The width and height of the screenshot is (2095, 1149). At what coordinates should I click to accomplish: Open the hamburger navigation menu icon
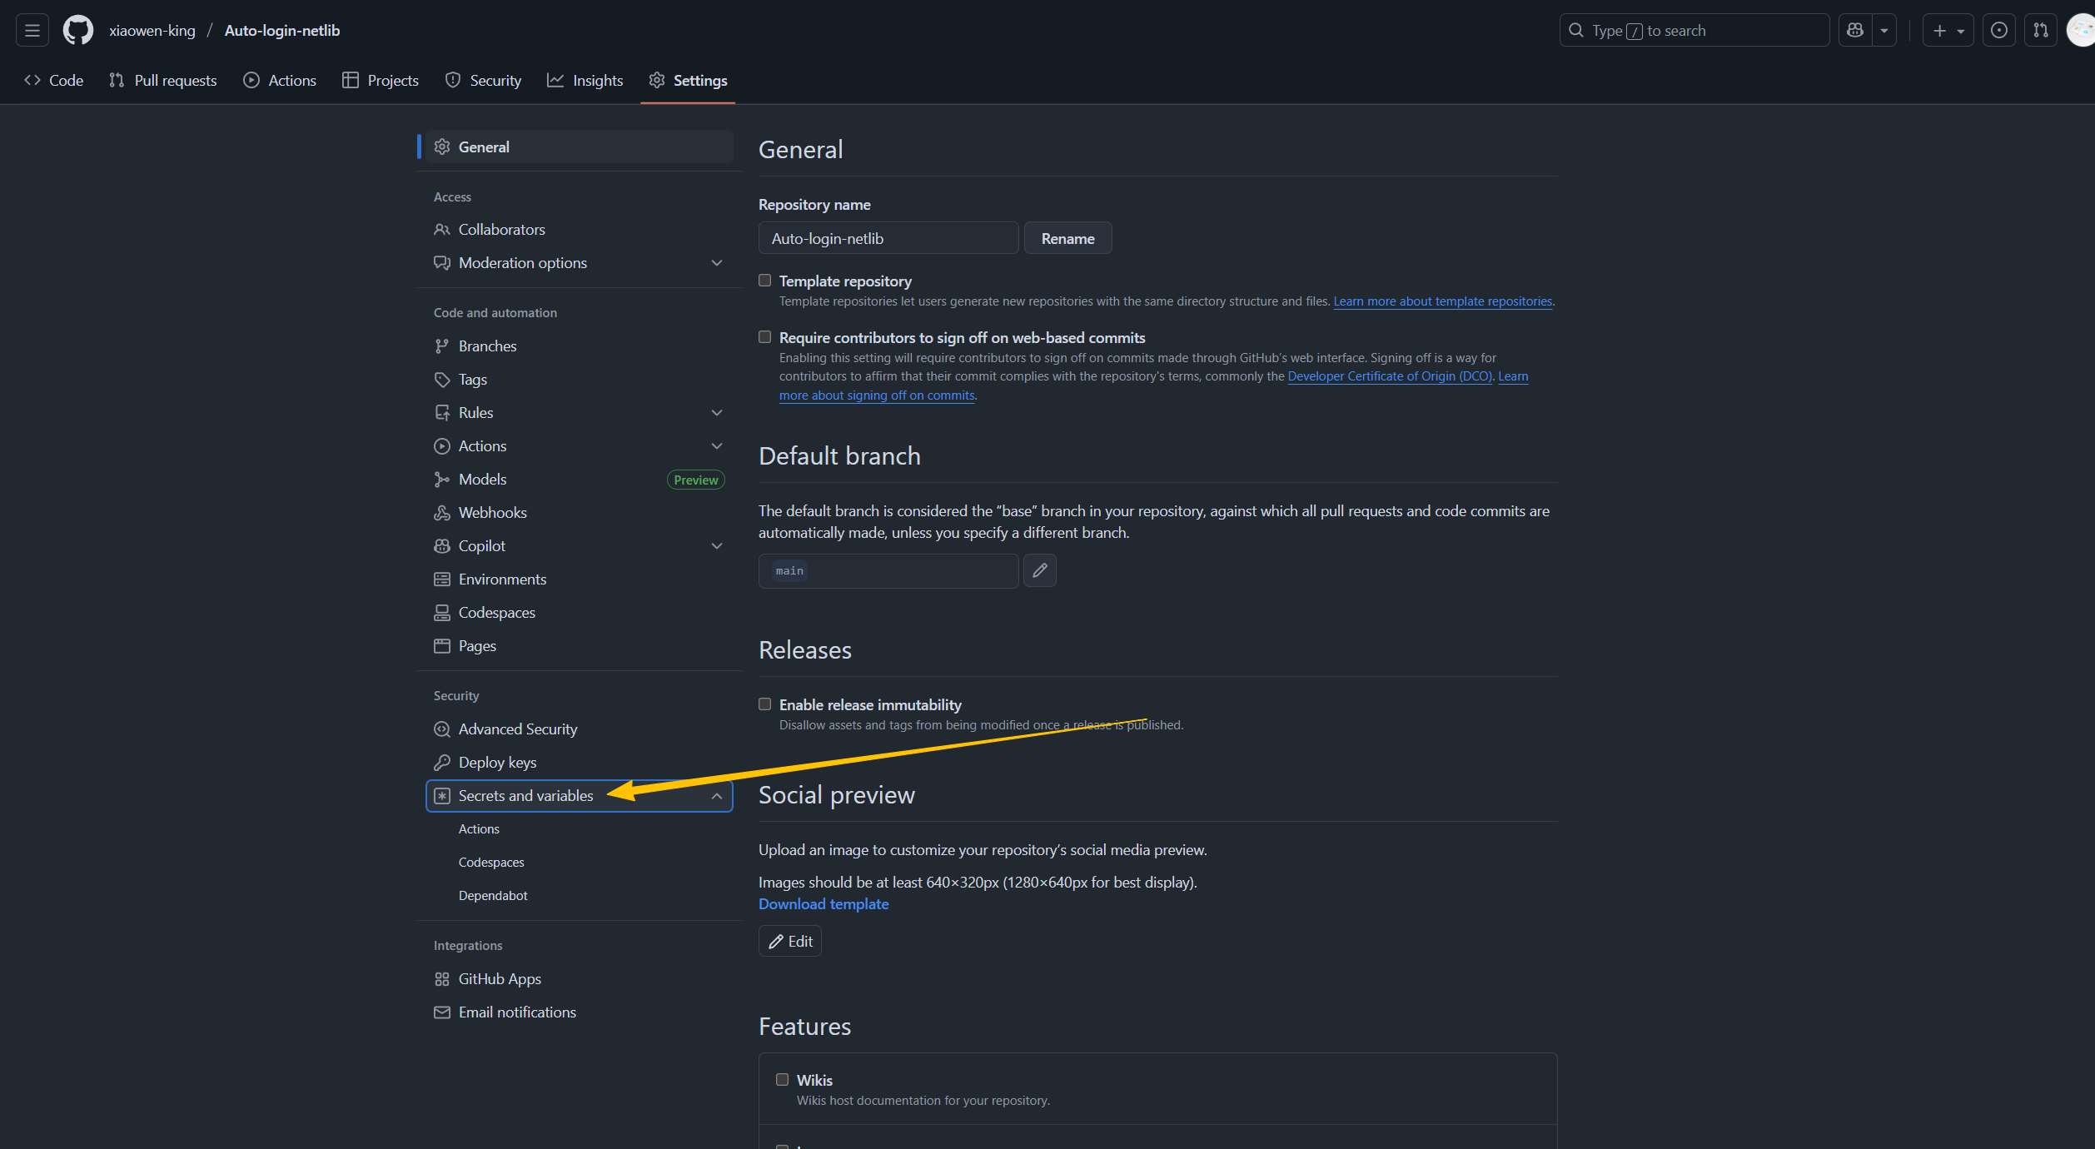[32, 31]
